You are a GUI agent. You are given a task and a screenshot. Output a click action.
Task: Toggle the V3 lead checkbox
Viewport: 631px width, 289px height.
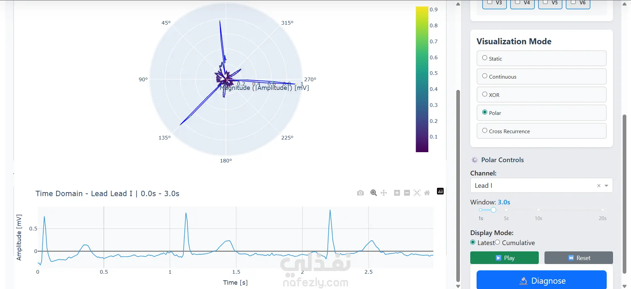pos(490,2)
